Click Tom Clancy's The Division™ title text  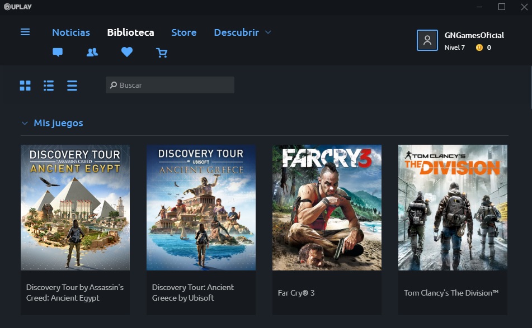coord(451,293)
